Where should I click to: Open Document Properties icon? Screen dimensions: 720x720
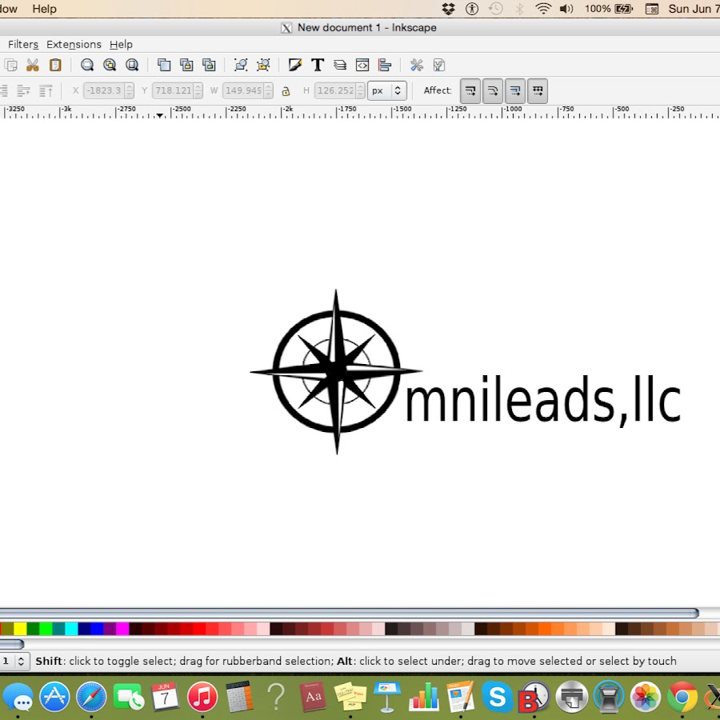click(x=439, y=65)
